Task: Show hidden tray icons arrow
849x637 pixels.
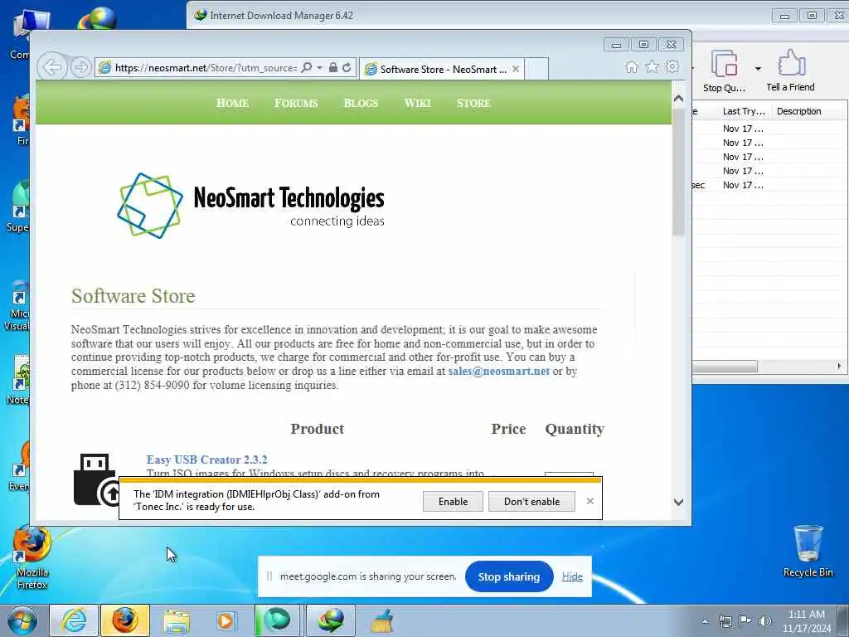Action: point(705,621)
